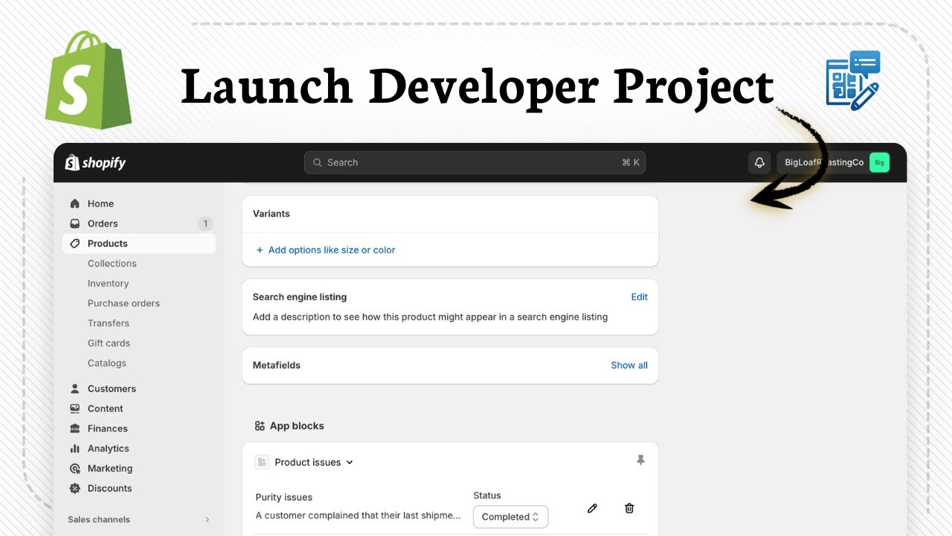Click the green Big store avatar

pyautogui.click(x=879, y=162)
